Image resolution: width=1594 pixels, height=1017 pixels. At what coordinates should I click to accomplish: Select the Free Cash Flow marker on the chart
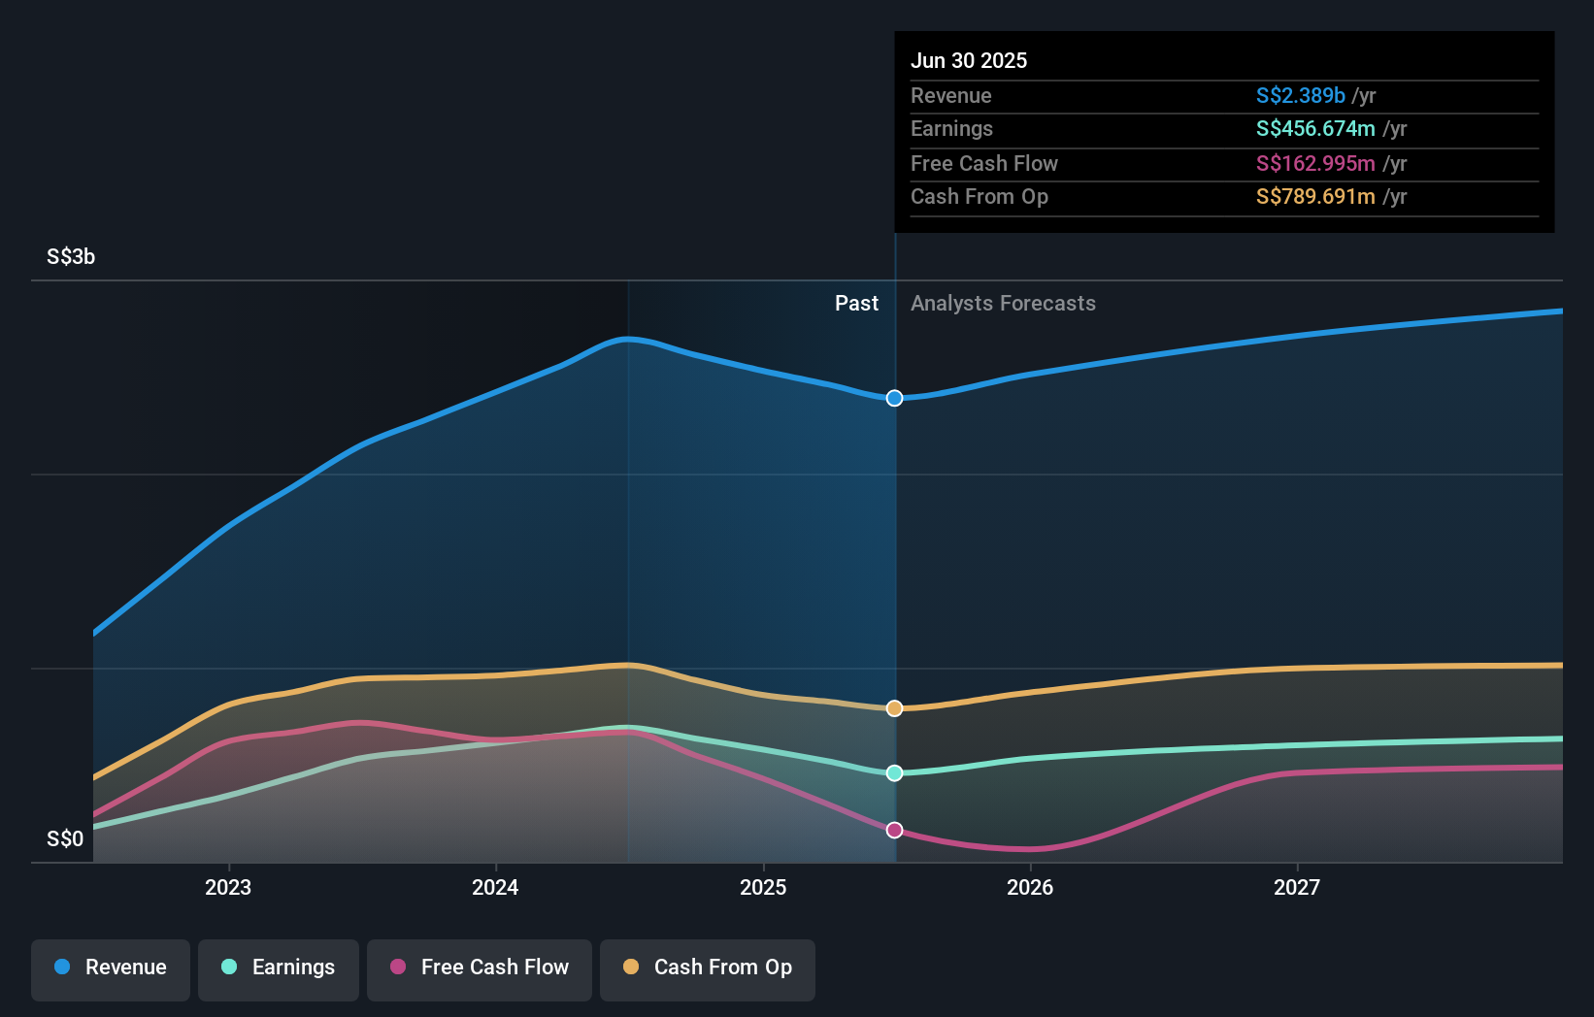893,829
